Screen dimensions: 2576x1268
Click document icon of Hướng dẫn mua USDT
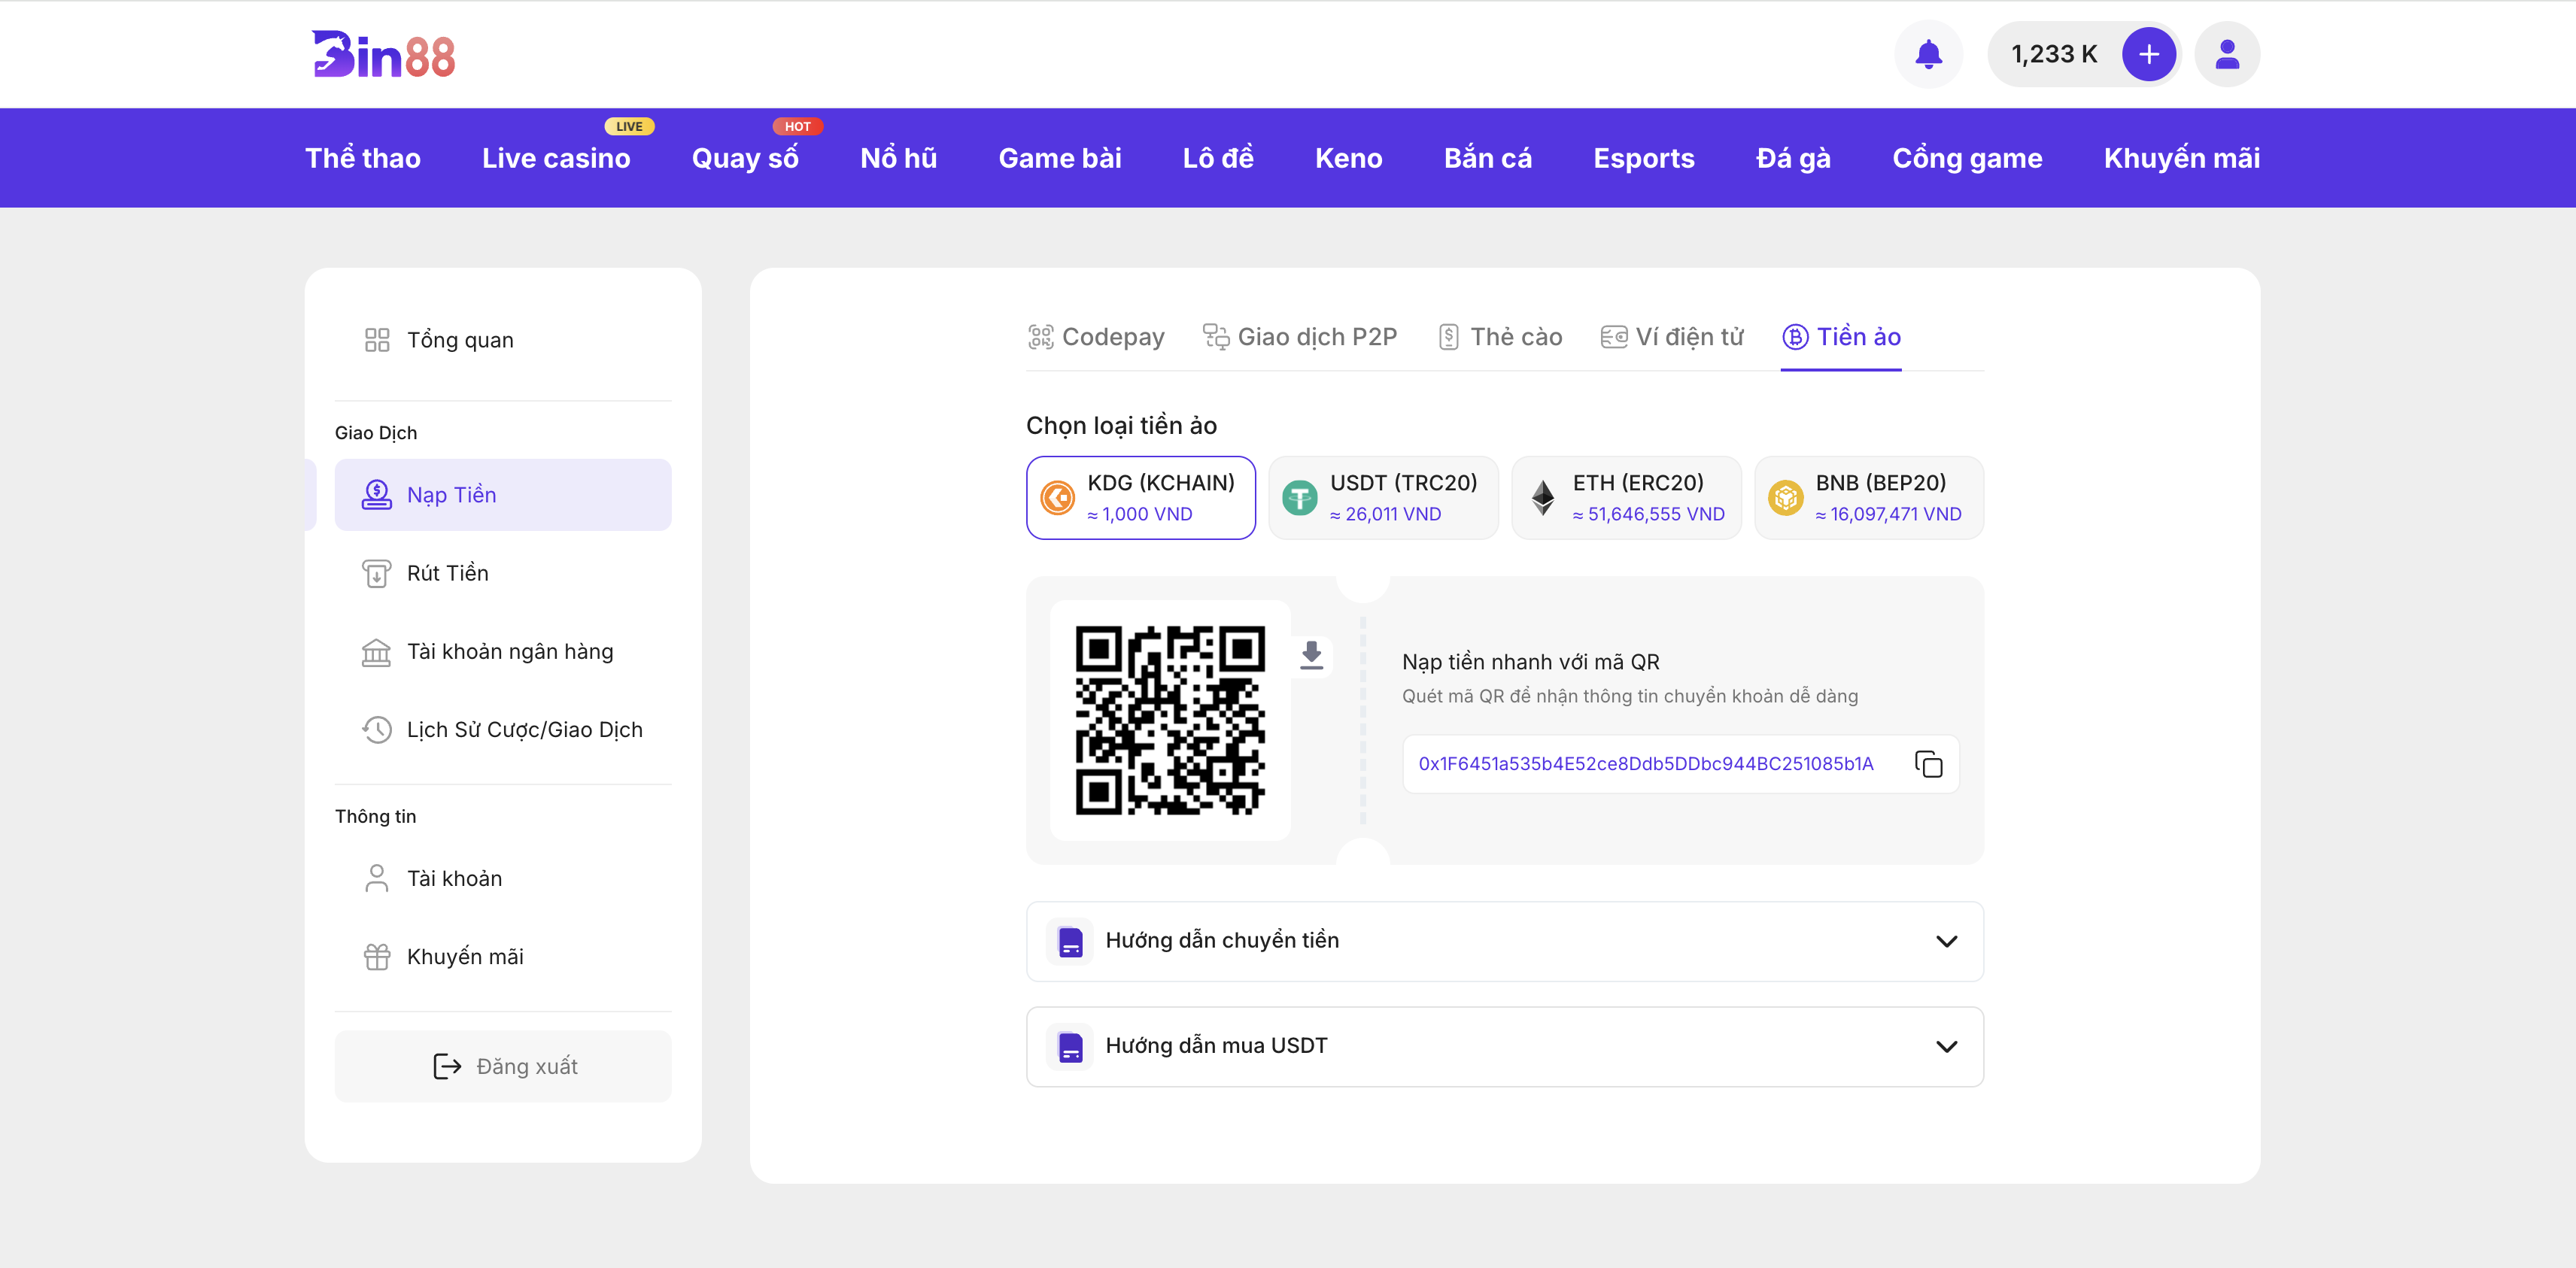point(1070,1046)
